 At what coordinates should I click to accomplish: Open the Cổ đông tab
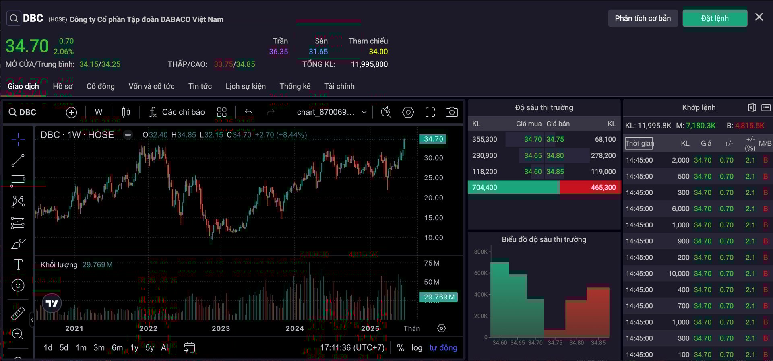[x=100, y=86]
